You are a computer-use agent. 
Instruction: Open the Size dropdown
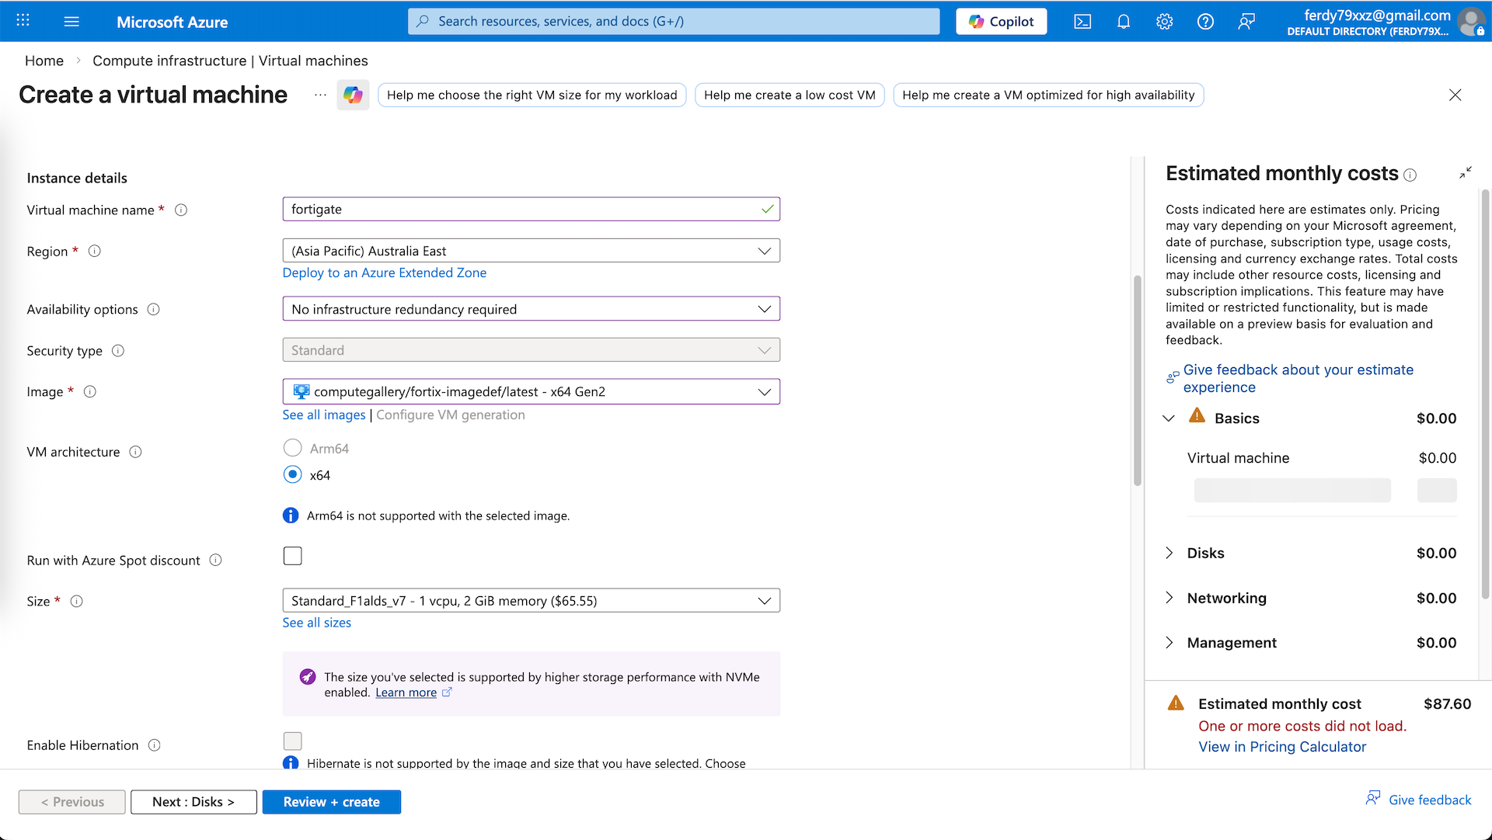pos(531,601)
